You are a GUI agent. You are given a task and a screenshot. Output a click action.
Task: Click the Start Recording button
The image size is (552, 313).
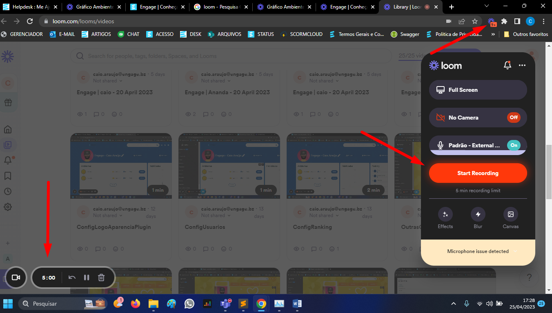click(478, 173)
